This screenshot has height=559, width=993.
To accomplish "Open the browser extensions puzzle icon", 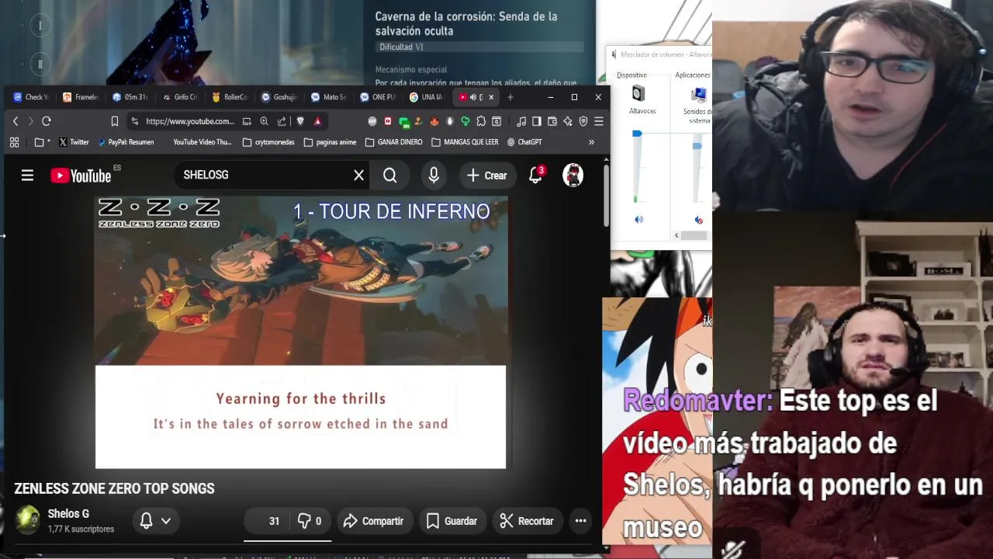I will [481, 121].
